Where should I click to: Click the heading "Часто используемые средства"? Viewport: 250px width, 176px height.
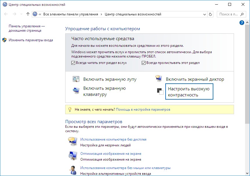[103, 39]
